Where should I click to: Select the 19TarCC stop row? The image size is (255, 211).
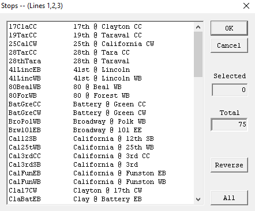[100, 35]
